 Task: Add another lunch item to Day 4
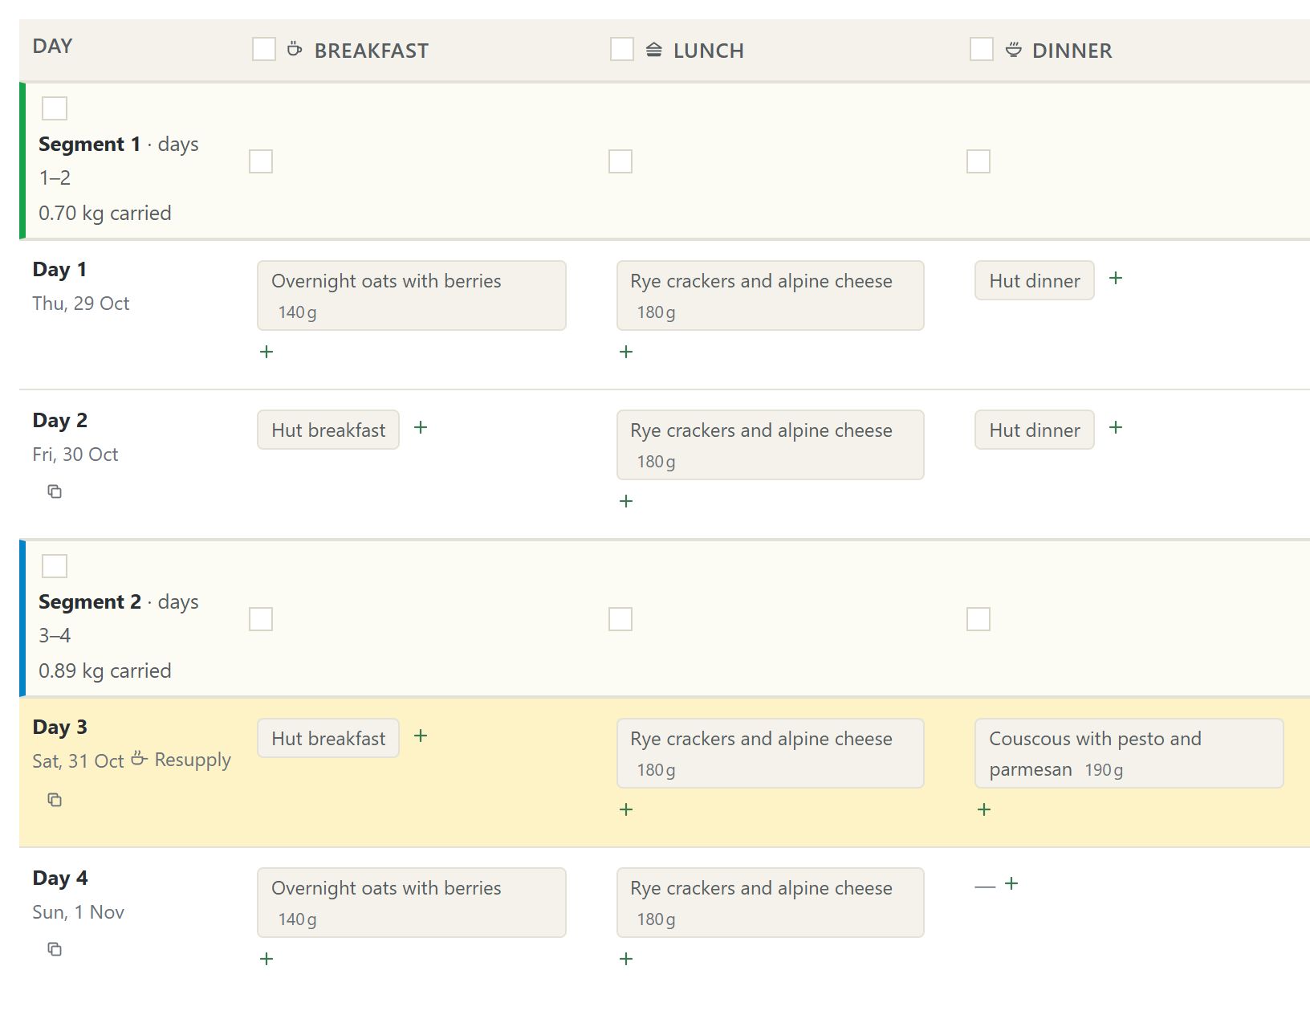(x=627, y=959)
